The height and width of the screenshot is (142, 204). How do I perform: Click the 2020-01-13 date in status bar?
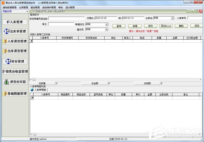[x=121, y=139]
